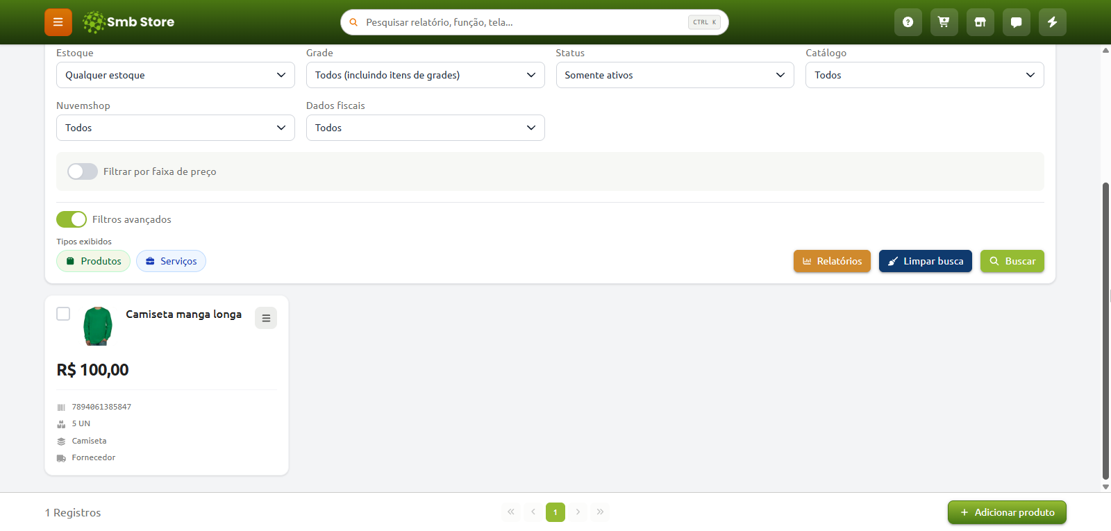This screenshot has height=531, width=1111.
Task: Click Adicionar produto button
Action: (x=1007, y=512)
